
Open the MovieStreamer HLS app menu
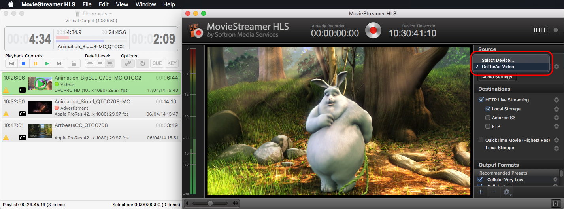(x=49, y=4)
